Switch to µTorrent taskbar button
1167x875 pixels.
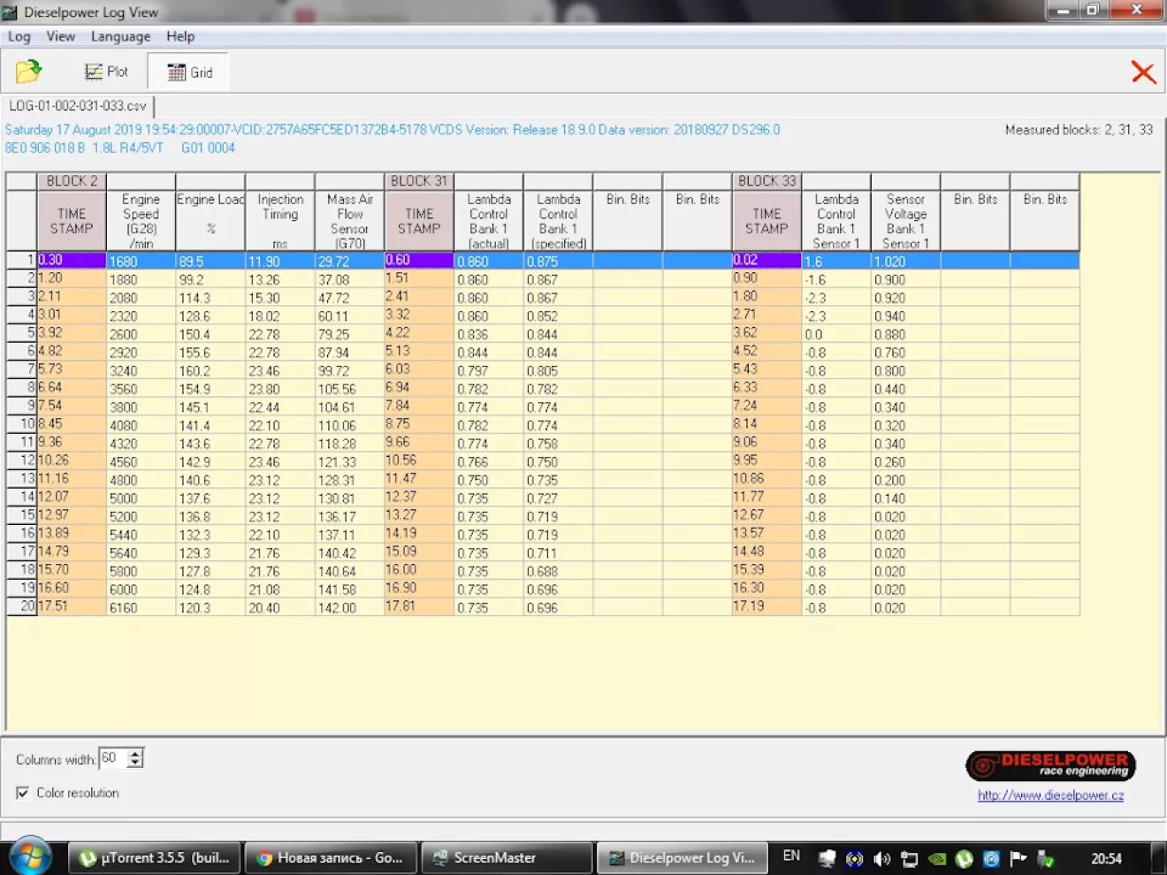click(x=155, y=857)
